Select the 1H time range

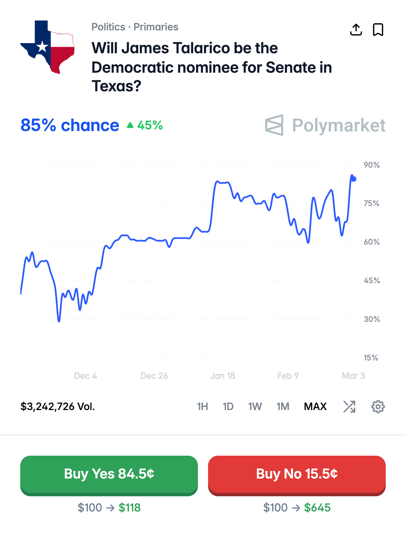202,406
